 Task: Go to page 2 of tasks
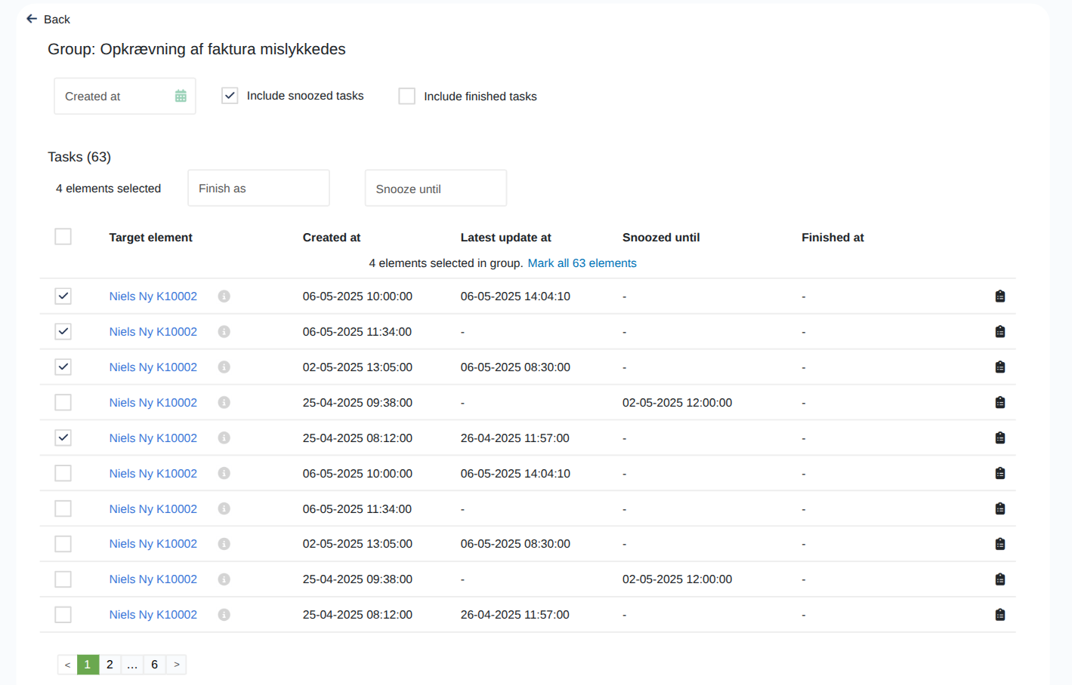(110, 665)
